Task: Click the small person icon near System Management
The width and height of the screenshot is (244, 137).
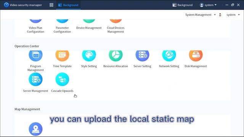Action: pos(220,15)
